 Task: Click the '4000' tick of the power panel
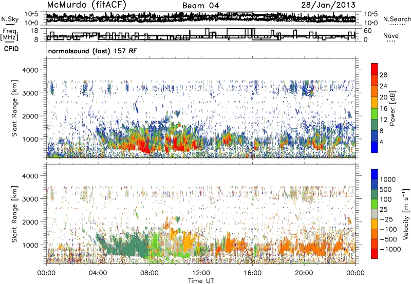[x=30, y=70]
